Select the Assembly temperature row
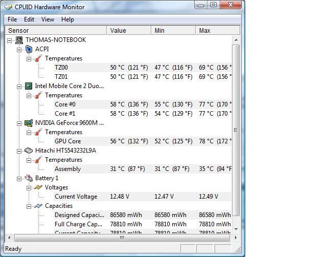327x257 pixels. (x=142, y=169)
